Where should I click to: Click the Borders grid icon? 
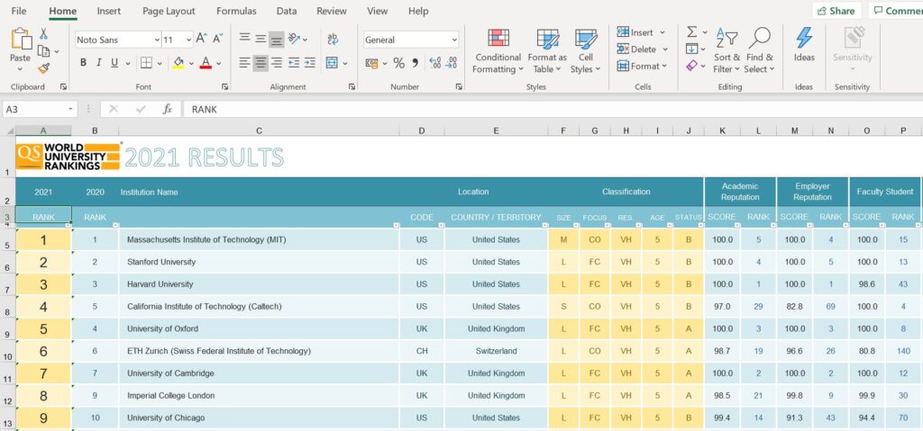(x=145, y=63)
